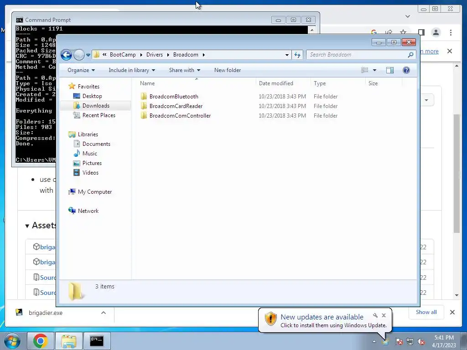This screenshot has height=350, width=467.
Task: Open Downloads in the navigation pane
Action: click(x=96, y=106)
